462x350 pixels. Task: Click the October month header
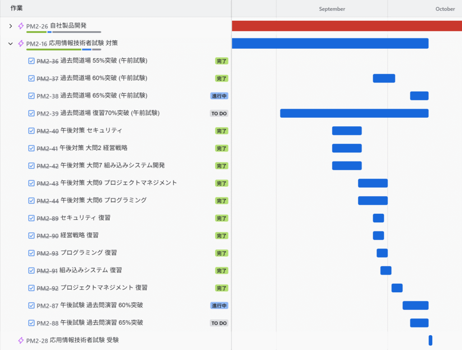445,9
